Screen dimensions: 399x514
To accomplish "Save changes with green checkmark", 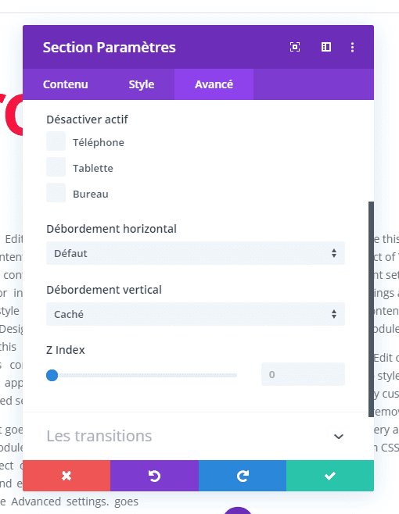I will pyautogui.click(x=330, y=475).
